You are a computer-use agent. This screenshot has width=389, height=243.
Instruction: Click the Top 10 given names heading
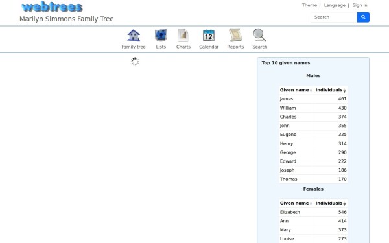click(286, 63)
